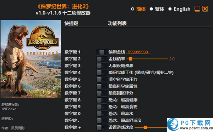Toggle the 编辑金钱 switch
This screenshot has height=132, width=213.
(102, 52)
